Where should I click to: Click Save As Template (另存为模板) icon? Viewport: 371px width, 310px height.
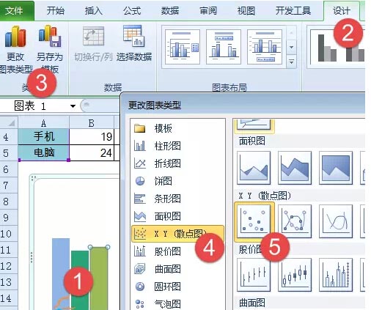pos(50,49)
